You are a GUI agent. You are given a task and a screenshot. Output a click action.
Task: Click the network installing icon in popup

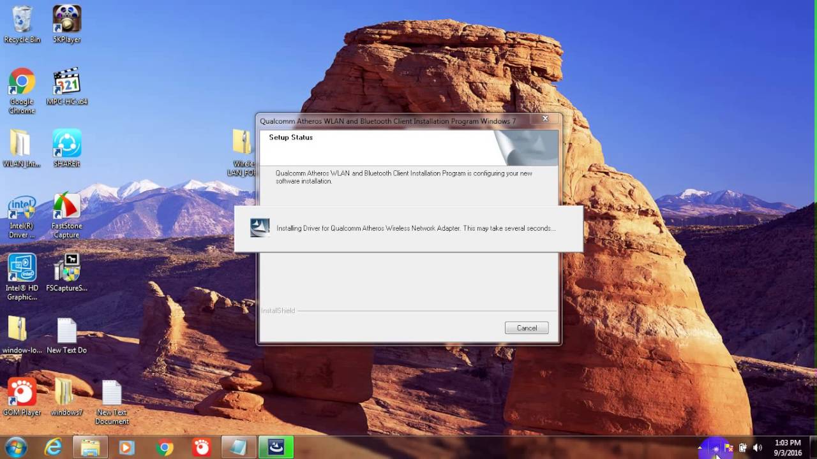tap(260, 228)
